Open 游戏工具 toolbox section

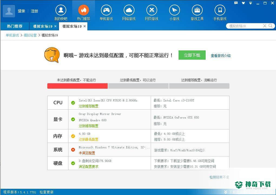(197, 12)
